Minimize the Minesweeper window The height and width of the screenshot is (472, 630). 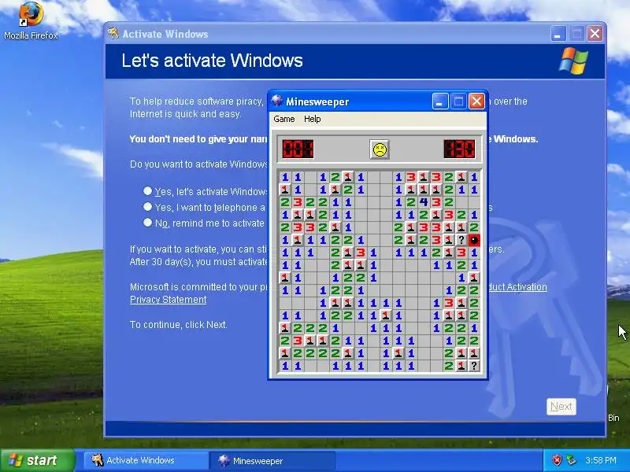click(440, 101)
